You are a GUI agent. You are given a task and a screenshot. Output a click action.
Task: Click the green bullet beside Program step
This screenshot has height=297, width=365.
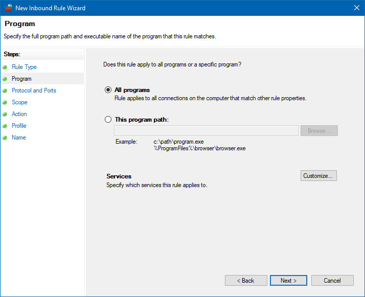pyautogui.click(x=5, y=79)
